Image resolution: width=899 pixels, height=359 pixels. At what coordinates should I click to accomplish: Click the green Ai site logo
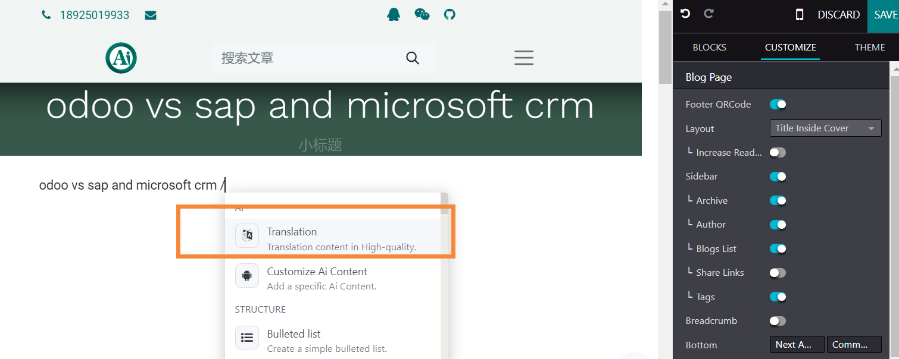[121, 58]
